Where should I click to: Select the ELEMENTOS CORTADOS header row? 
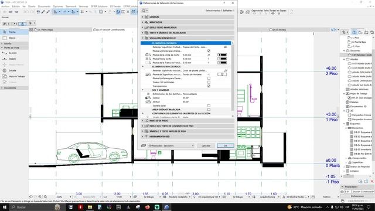pyautogui.click(x=186, y=43)
